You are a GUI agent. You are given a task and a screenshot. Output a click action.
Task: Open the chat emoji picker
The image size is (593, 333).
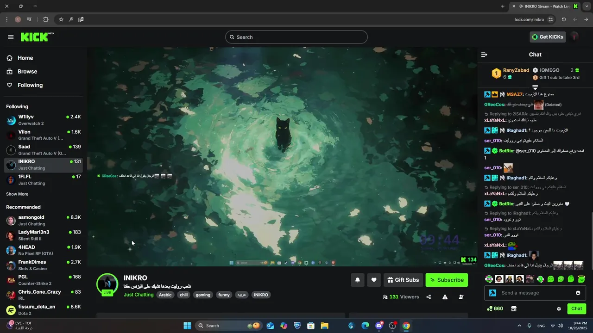point(578,293)
